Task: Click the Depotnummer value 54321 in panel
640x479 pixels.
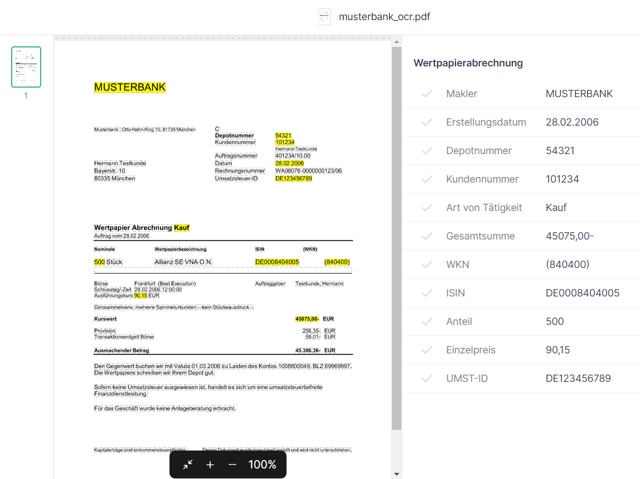Action: click(560, 151)
